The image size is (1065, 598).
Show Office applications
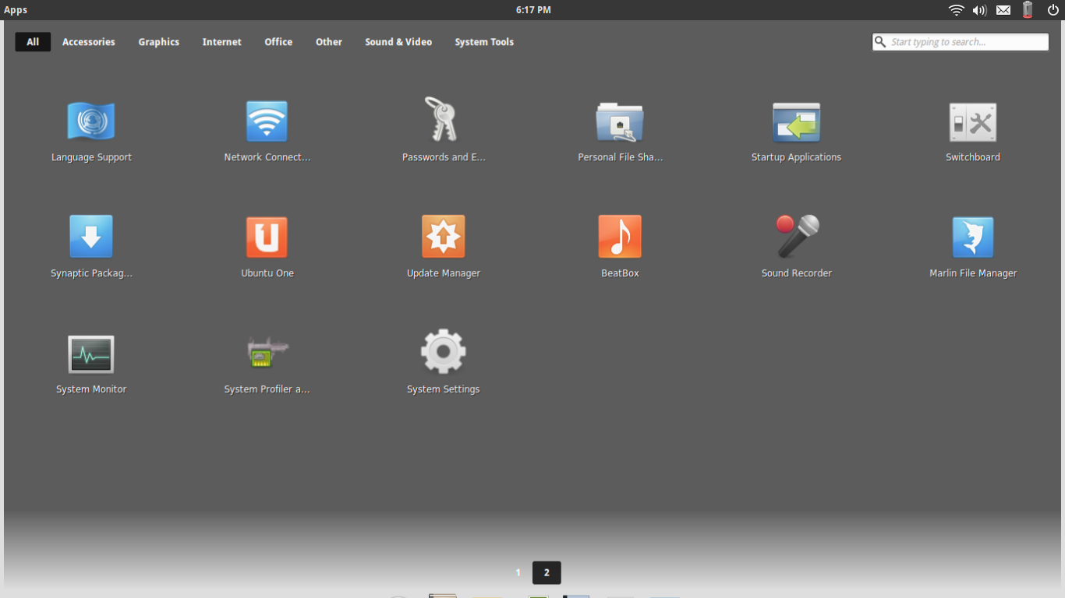pos(278,42)
